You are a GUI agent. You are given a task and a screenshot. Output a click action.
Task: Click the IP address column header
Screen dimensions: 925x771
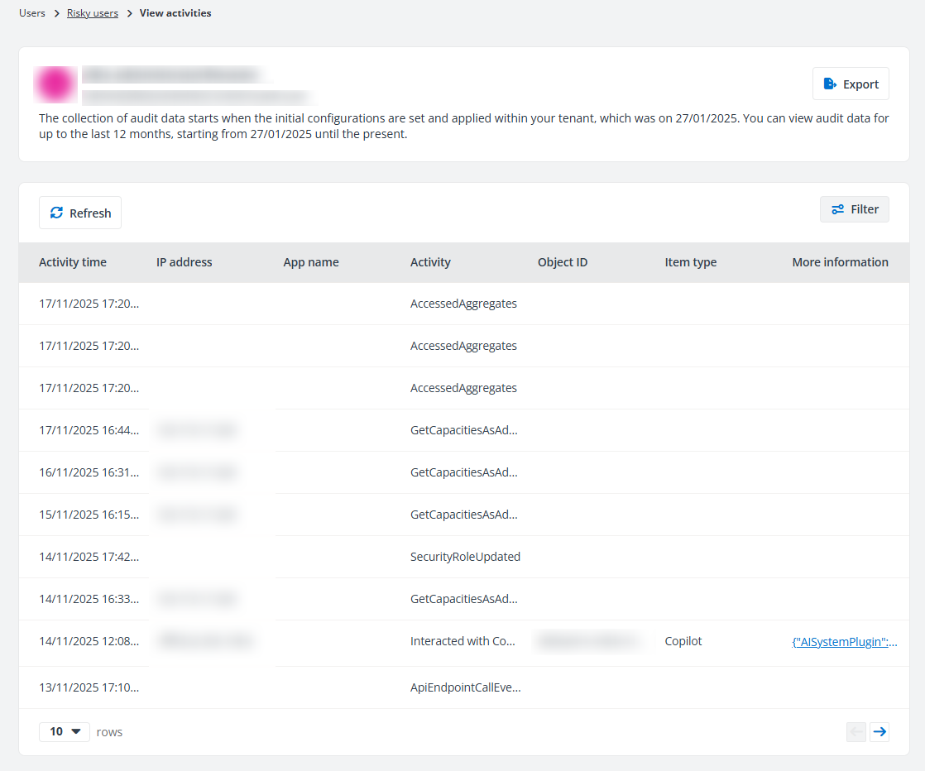pyautogui.click(x=185, y=262)
